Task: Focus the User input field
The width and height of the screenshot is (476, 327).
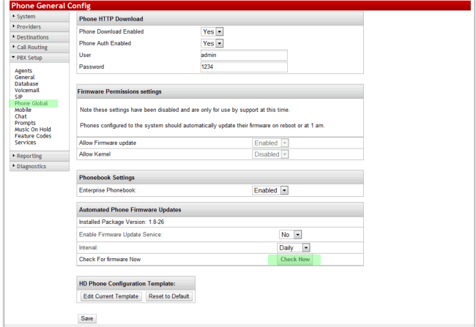Action: [x=244, y=55]
